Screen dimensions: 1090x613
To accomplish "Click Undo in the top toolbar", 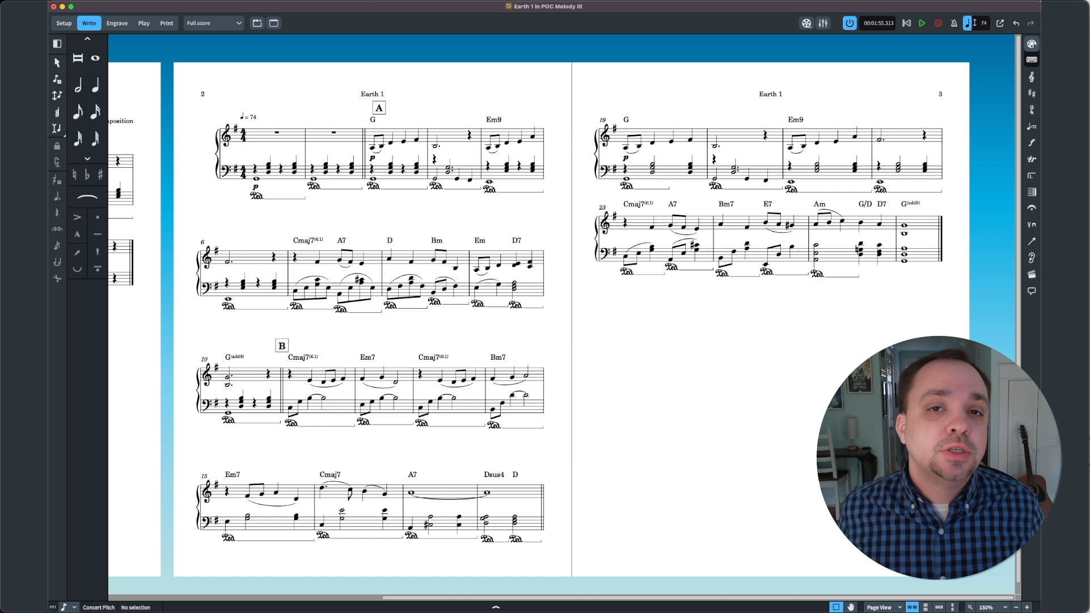I will [1016, 23].
